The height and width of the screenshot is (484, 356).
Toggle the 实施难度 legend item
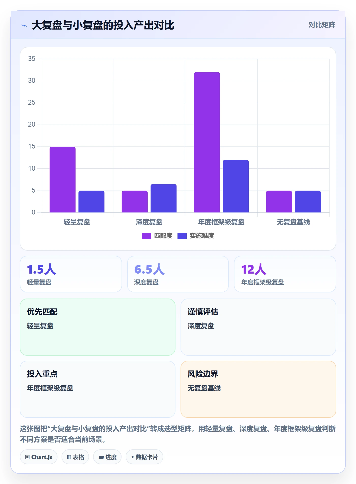[x=196, y=236]
